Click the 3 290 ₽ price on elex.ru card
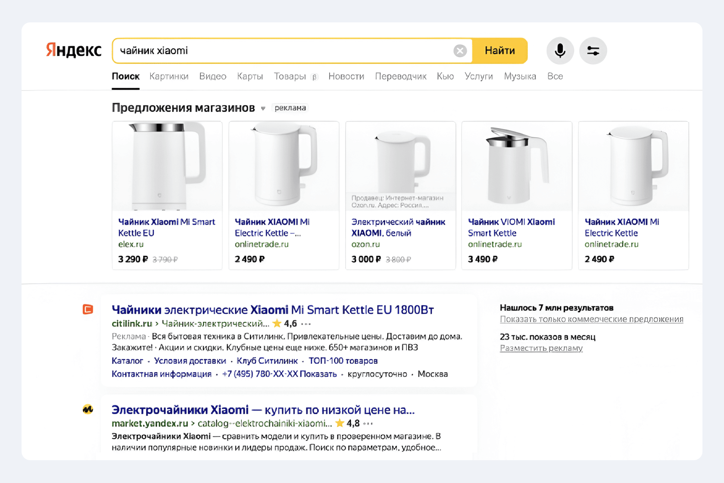This screenshot has height=483, width=724. [x=133, y=259]
